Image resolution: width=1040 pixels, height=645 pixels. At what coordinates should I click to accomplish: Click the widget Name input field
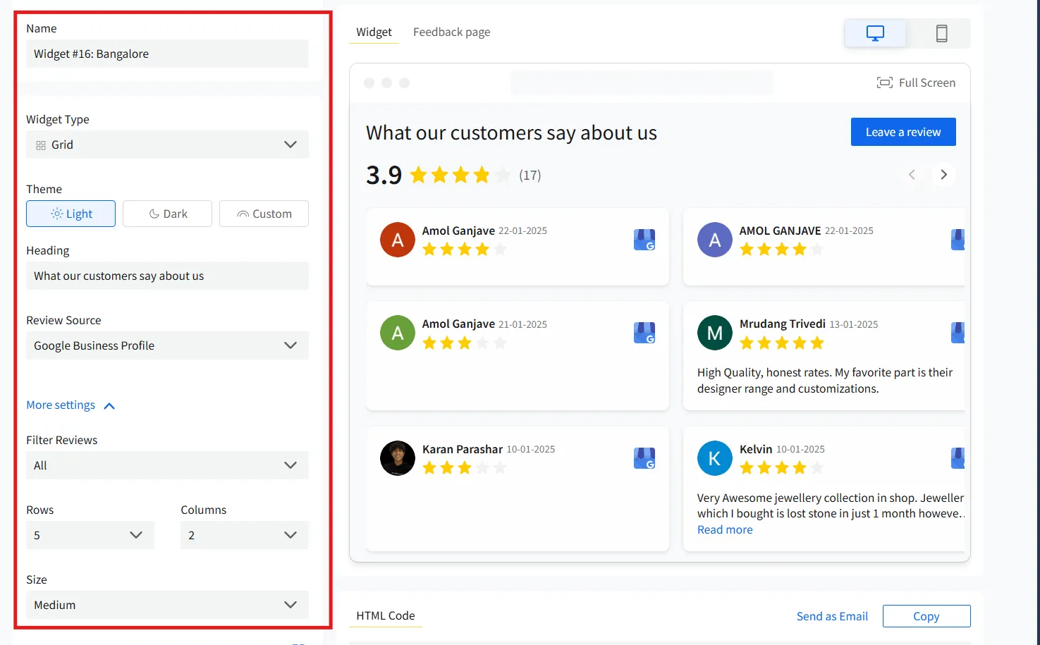click(x=167, y=54)
